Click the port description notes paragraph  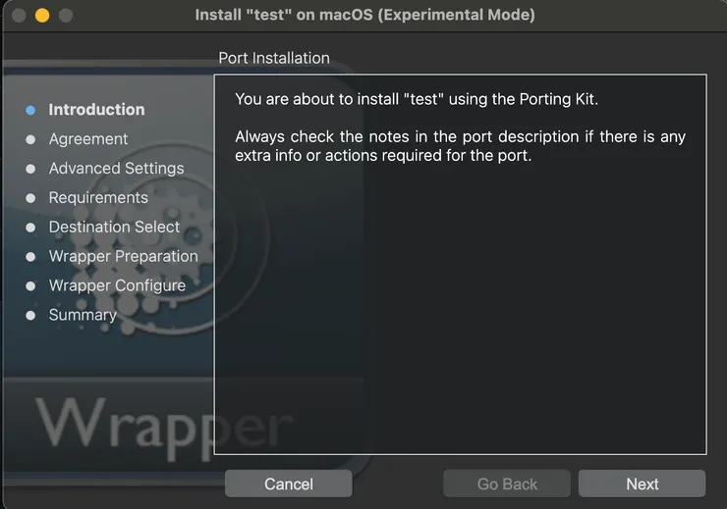460,146
